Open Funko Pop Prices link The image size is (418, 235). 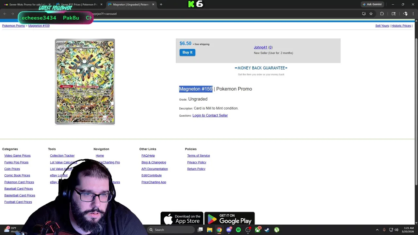[x=16, y=162]
